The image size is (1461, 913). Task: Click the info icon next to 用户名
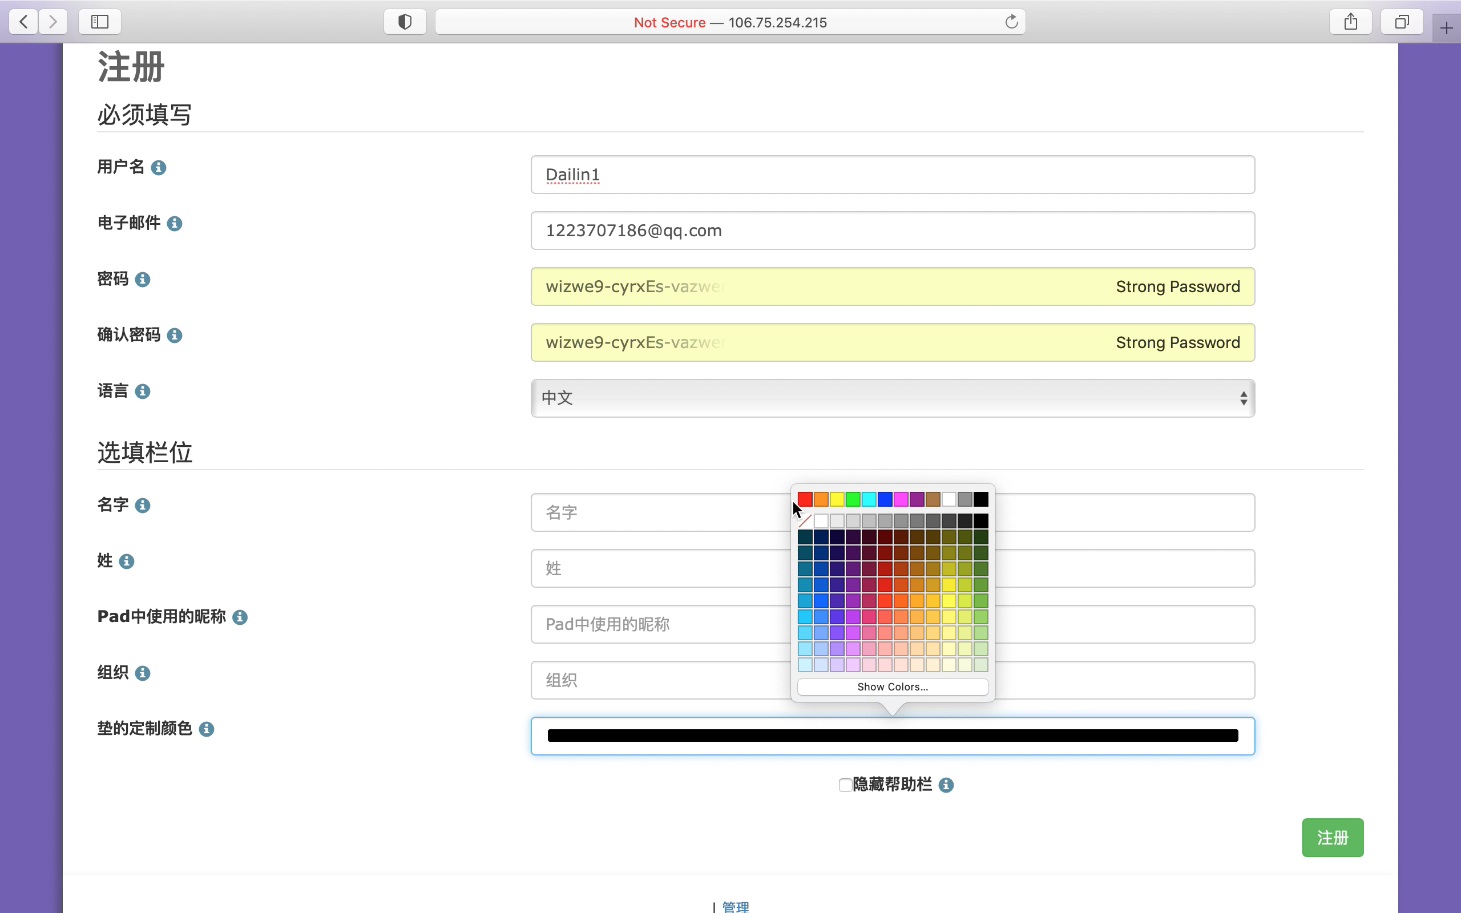(x=159, y=167)
